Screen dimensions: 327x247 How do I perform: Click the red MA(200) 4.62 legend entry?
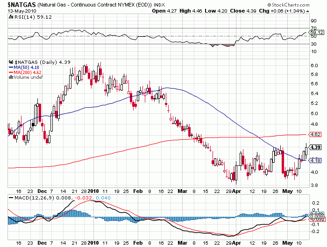(27, 72)
